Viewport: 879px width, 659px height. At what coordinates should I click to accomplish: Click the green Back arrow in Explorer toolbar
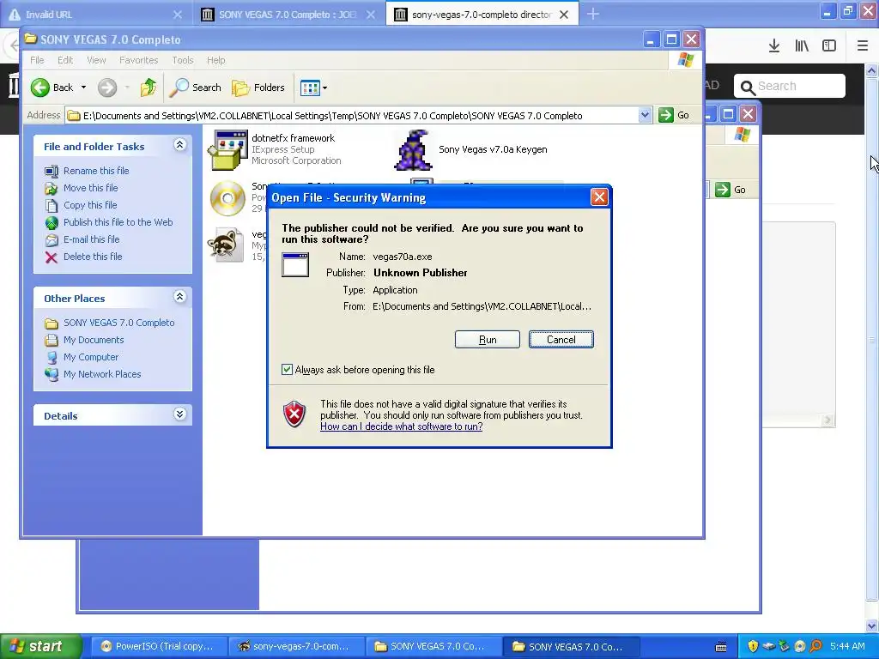[40, 88]
